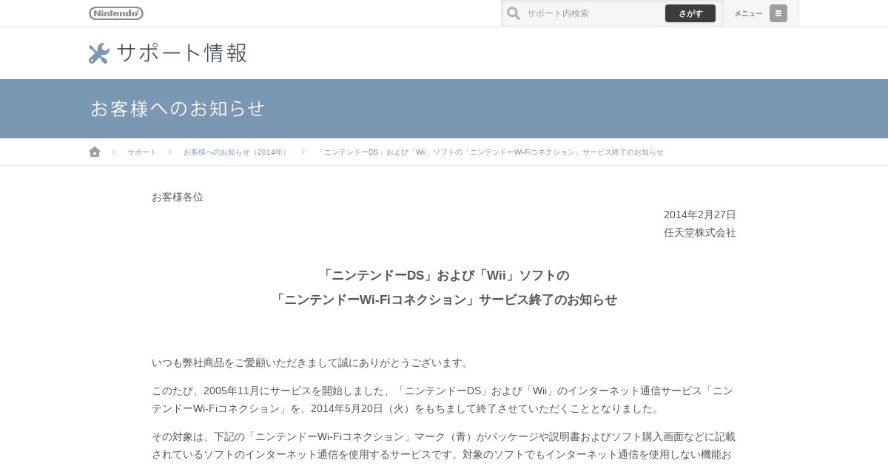This screenshot has height=466, width=888.
Task: Click the paragraph starting いつも弊社商品を
Action: (311, 363)
